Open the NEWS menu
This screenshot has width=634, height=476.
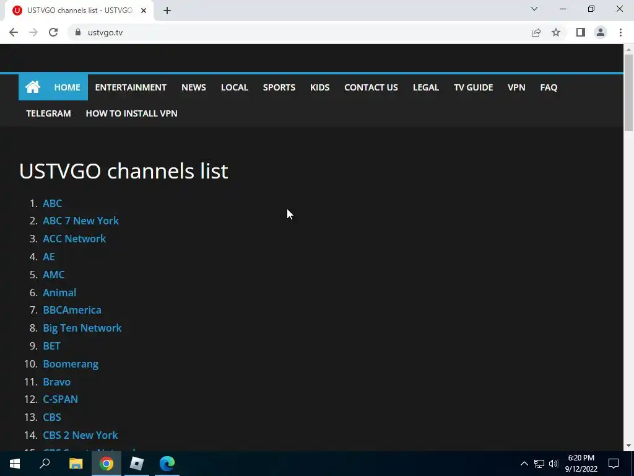pos(194,87)
